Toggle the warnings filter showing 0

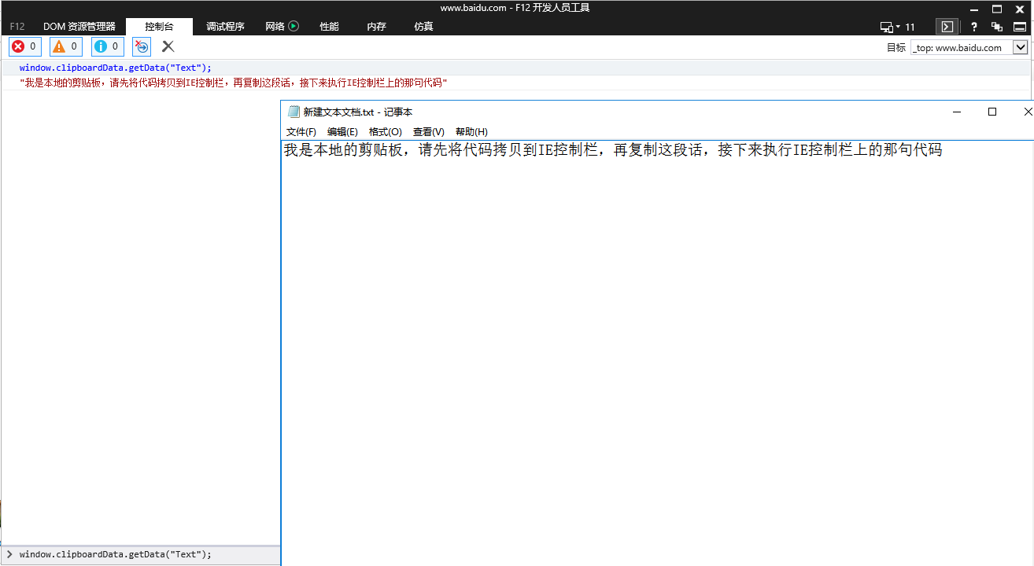coord(66,46)
